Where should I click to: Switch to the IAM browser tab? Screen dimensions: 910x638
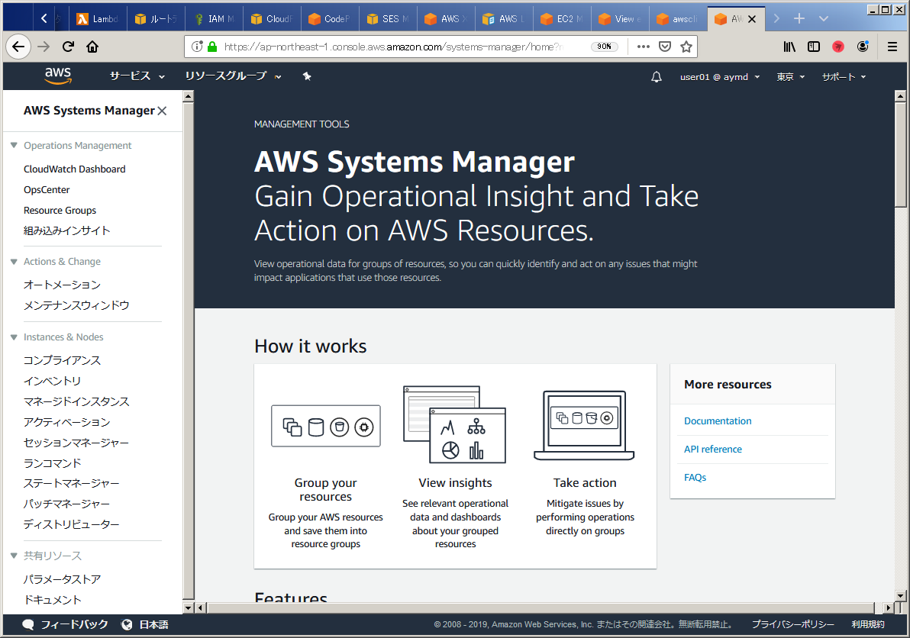pyautogui.click(x=215, y=18)
